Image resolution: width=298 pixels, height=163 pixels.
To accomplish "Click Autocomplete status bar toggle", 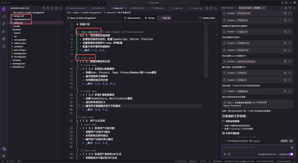I will coord(283,161).
